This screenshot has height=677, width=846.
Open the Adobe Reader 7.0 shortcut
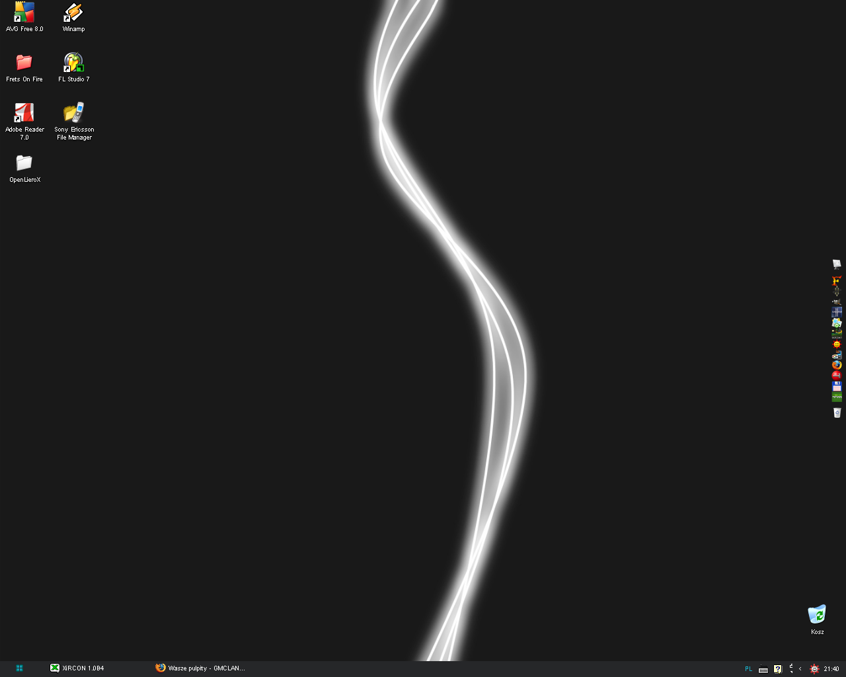24,113
